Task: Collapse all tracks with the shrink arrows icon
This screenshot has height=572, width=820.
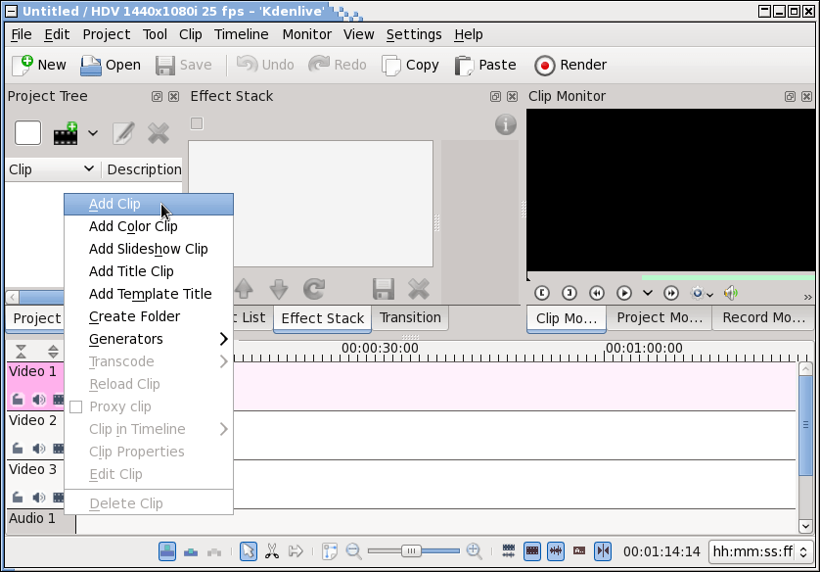Action: [21, 351]
